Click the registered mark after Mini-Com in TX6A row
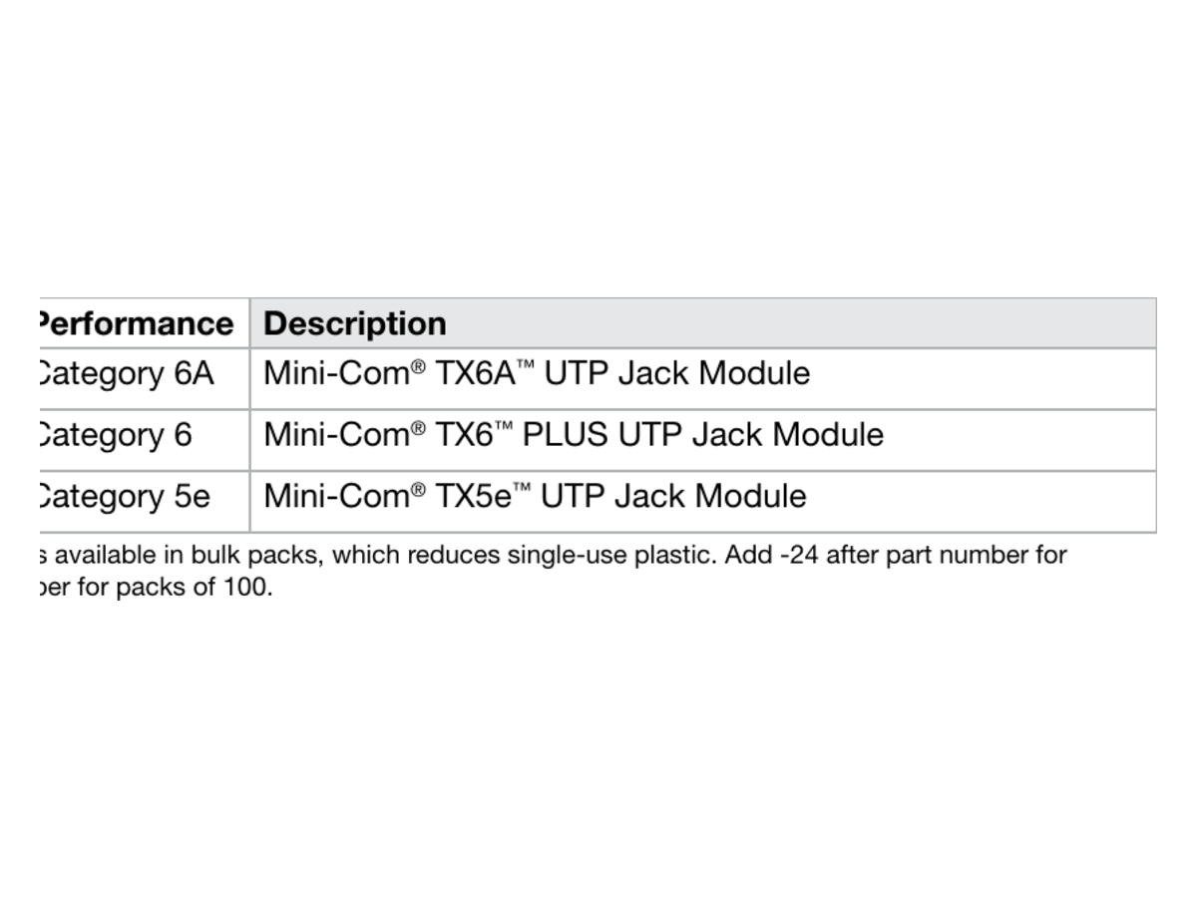 tap(419, 367)
